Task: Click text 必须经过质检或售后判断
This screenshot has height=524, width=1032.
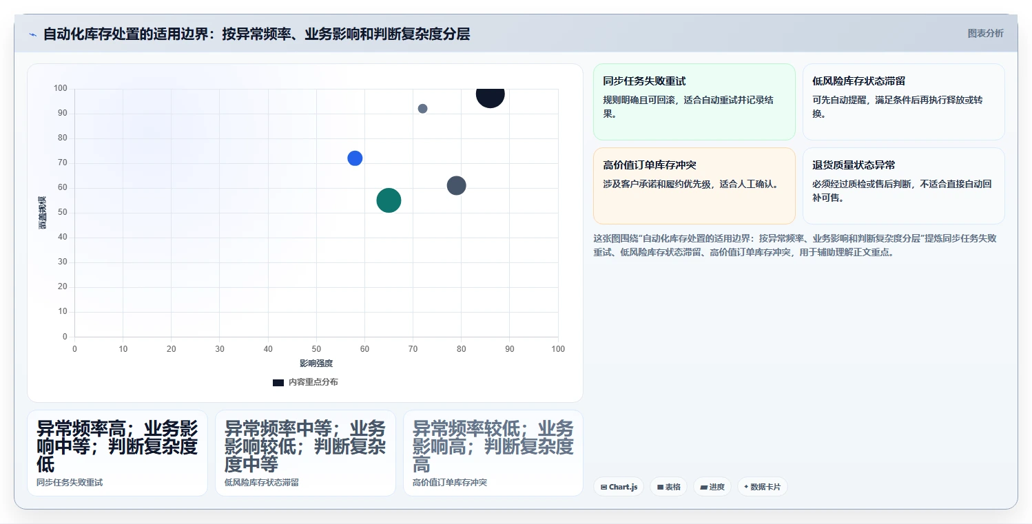Action: tap(861, 184)
